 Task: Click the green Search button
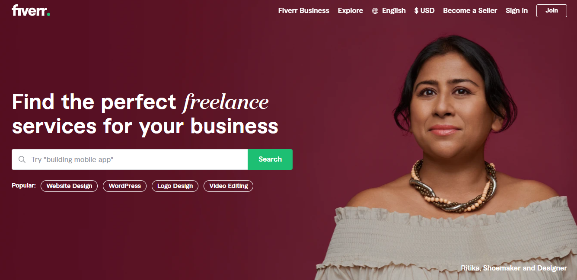pos(270,159)
